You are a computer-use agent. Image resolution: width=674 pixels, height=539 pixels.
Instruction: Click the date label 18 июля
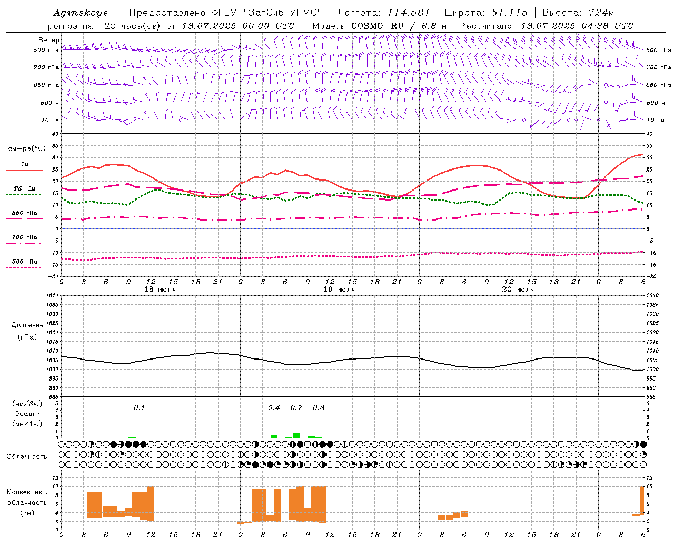[x=160, y=290]
